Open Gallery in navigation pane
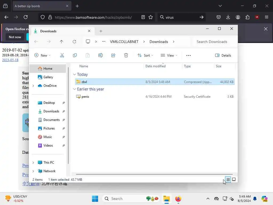 tap(48, 77)
